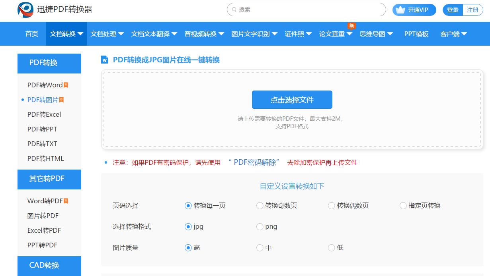This screenshot has height=276, width=490.
Task: Open the PPT模板 menu item
Action: coord(415,34)
